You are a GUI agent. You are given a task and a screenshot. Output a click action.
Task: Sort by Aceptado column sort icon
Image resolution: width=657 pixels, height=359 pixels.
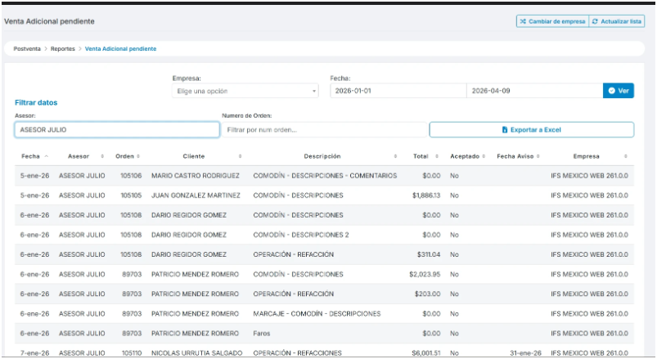point(484,156)
